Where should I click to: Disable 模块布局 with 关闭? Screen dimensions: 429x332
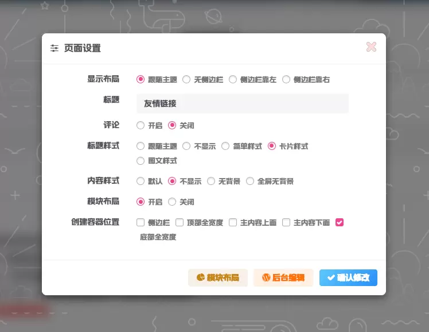172,202
